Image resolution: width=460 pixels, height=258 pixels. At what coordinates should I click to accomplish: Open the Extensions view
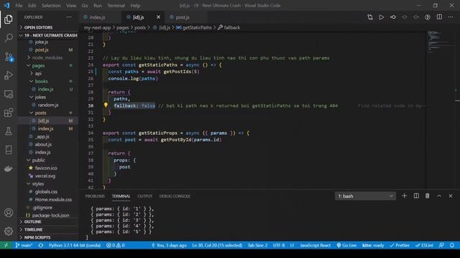point(9,113)
